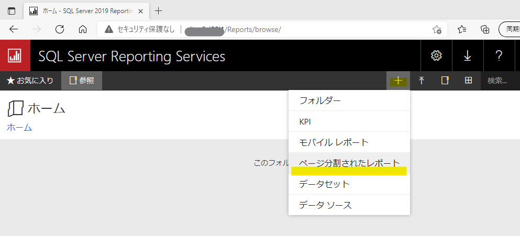The image size is (520, 236).
Task: Open the SSRS settings gear menu
Action: [x=436, y=56]
